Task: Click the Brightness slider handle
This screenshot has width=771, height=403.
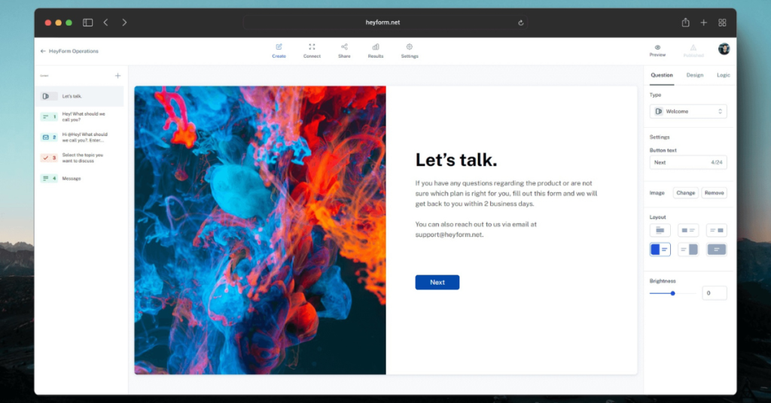Action: [672, 293]
